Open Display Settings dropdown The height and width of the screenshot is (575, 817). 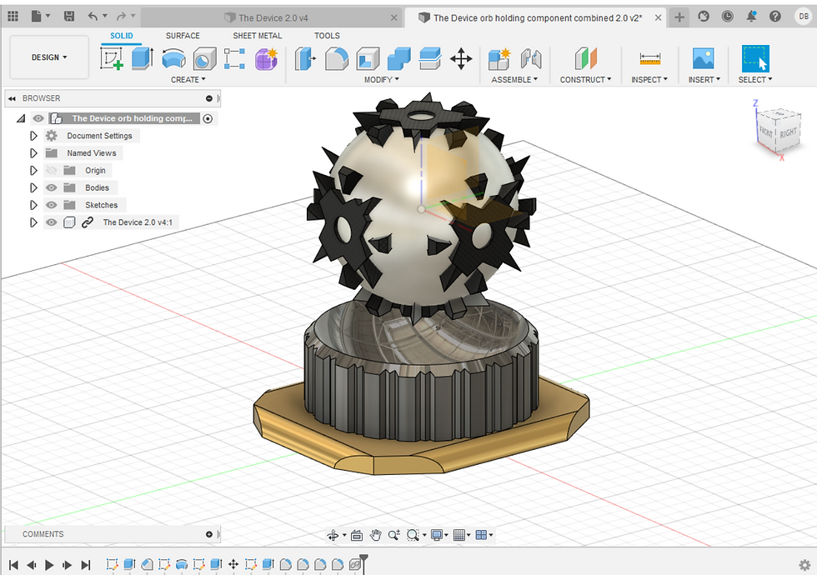coord(439,535)
